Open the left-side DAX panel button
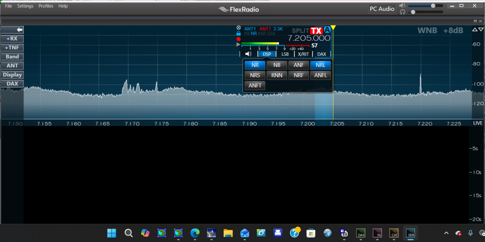The width and height of the screenshot is (485, 242). coord(12,83)
